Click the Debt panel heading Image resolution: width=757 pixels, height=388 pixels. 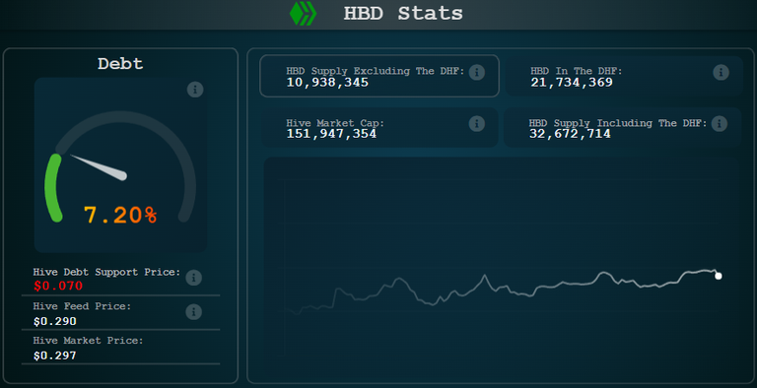pos(120,64)
